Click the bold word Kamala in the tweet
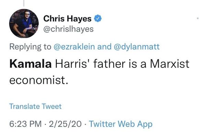 (x=31, y=64)
